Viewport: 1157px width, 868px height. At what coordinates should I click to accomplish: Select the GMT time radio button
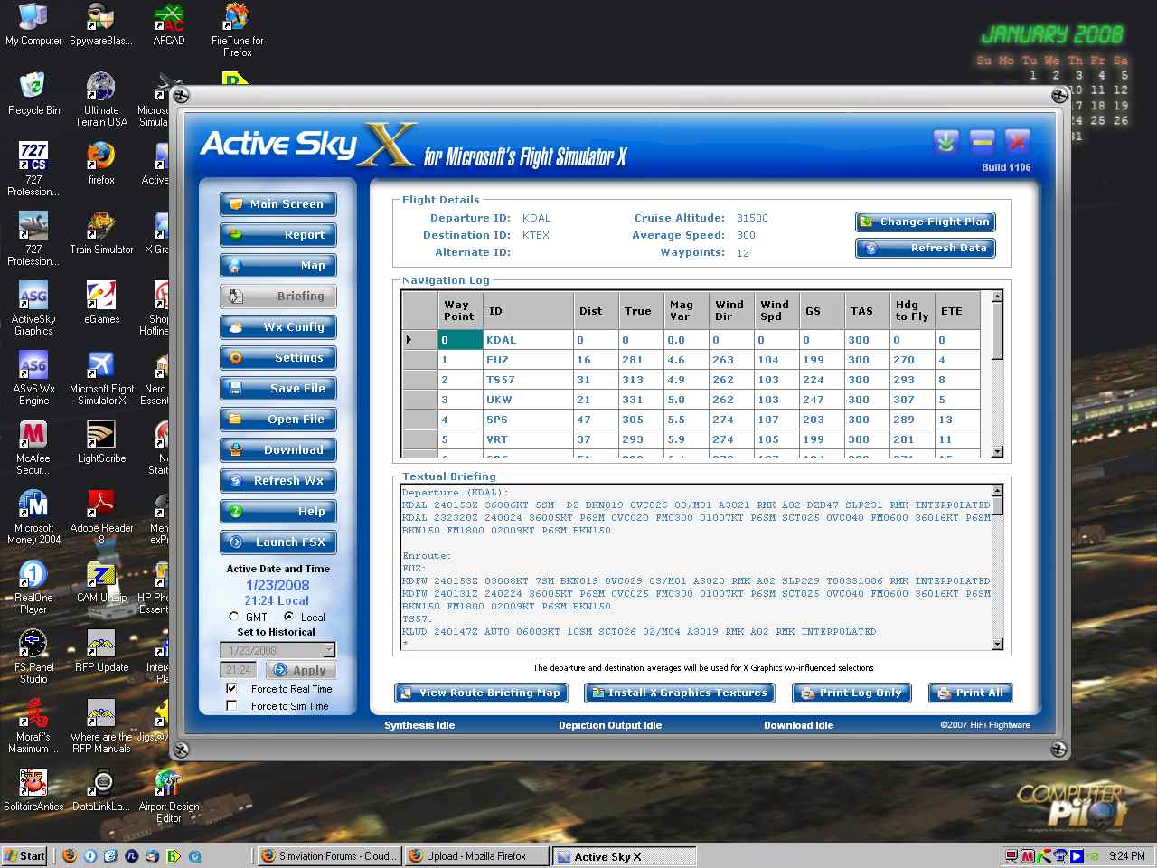click(x=233, y=617)
